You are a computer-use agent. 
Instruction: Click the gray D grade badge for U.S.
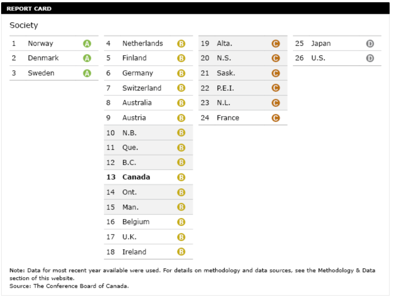click(x=370, y=58)
